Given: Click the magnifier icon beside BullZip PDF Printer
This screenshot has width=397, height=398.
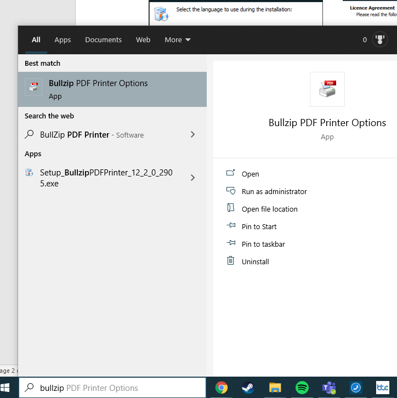Looking at the screenshot, I should (29, 134).
